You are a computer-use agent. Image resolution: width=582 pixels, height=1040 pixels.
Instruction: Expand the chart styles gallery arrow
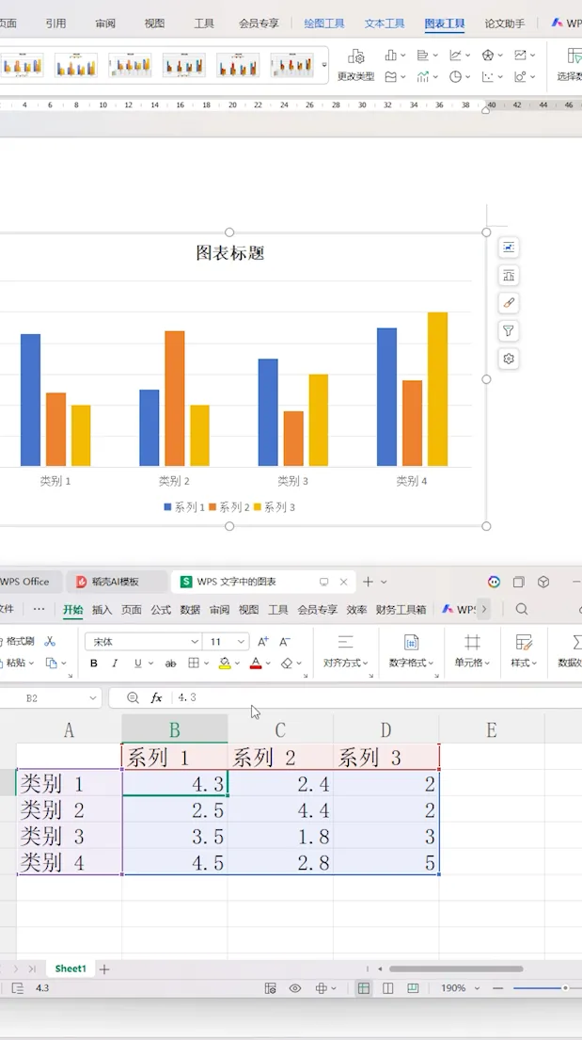(324, 65)
